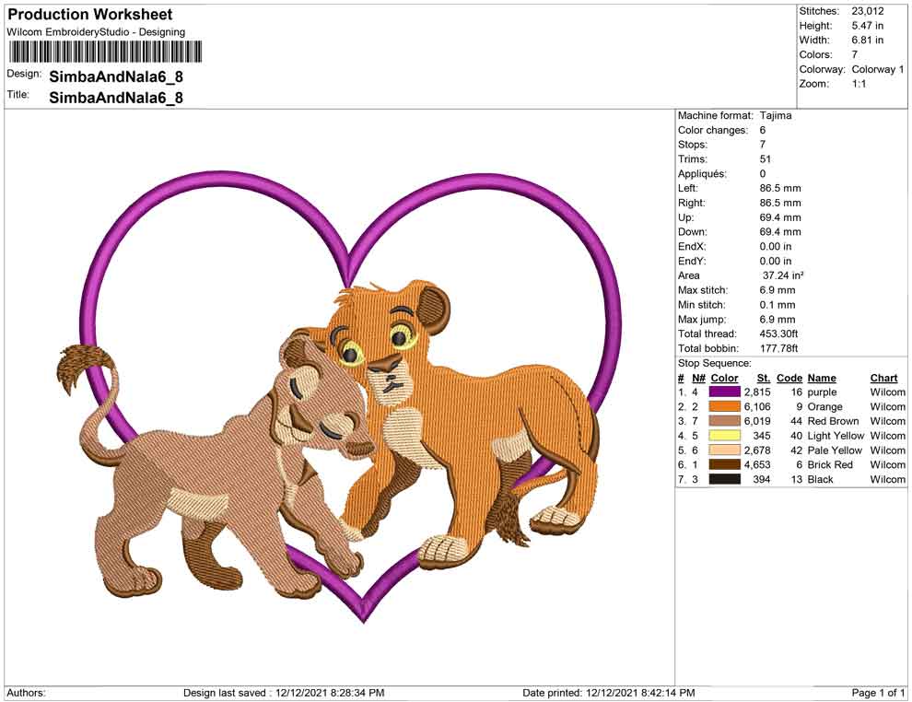Screen dimensions: 912x702
Task: Click the 'Chart' column header
Action: tap(883, 378)
